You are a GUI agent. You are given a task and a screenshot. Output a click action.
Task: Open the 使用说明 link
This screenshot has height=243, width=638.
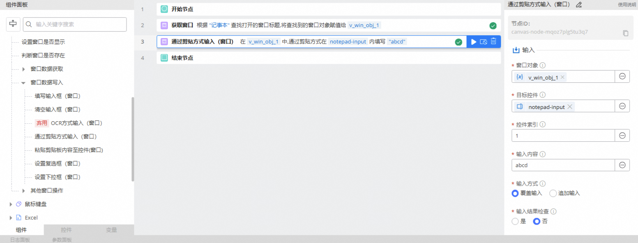tap(627, 5)
